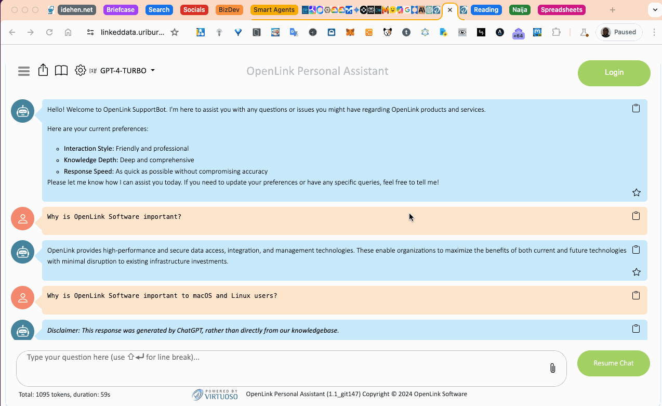The width and height of the screenshot is (662, 406).
Task: Open the extension showing +64 badge
Action: (x=518, y=33)
